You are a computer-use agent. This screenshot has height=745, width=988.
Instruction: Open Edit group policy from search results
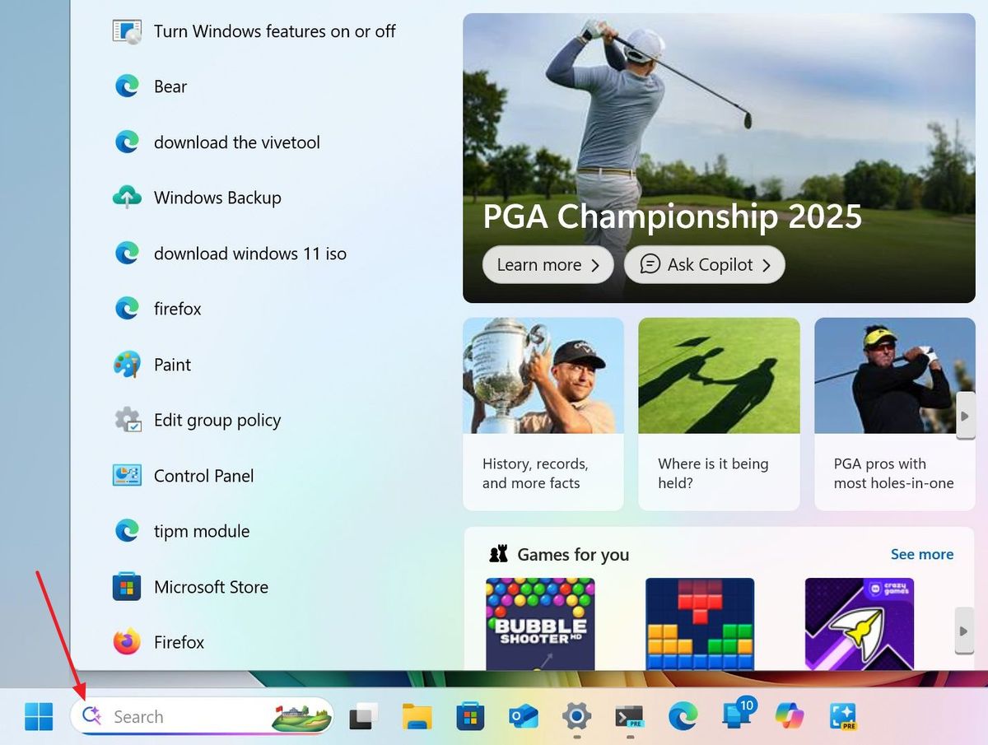(x=217, y=420)
